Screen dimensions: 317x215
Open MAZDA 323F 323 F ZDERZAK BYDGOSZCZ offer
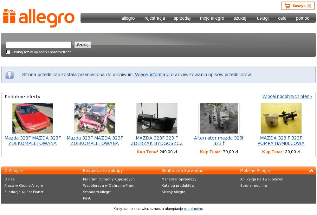[x=157, y=141]
